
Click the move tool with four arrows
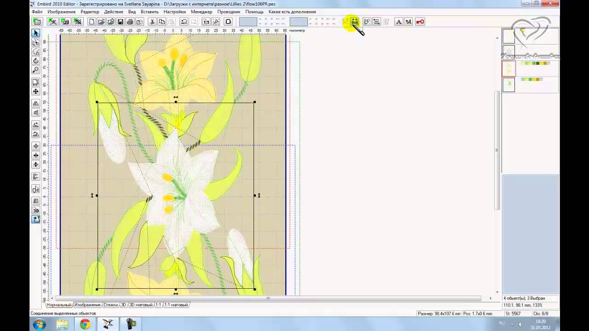36,91
